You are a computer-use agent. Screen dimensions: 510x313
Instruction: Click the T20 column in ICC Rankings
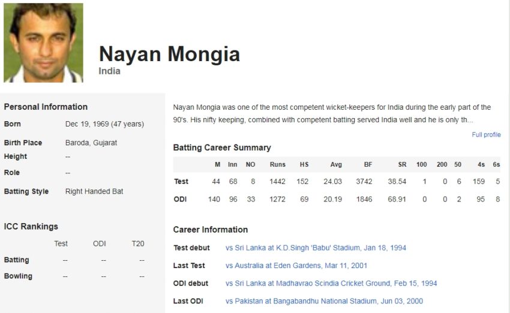tap(138, 243)
